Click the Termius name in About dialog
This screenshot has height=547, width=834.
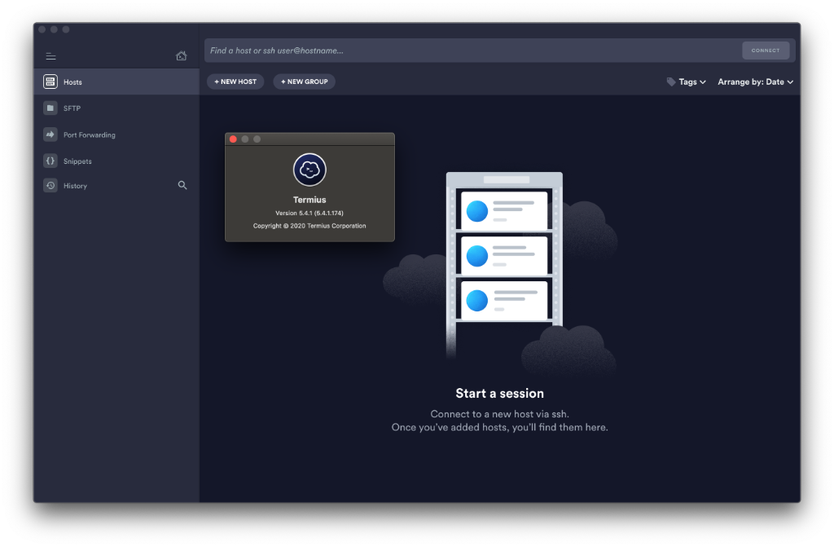(309, 200)
